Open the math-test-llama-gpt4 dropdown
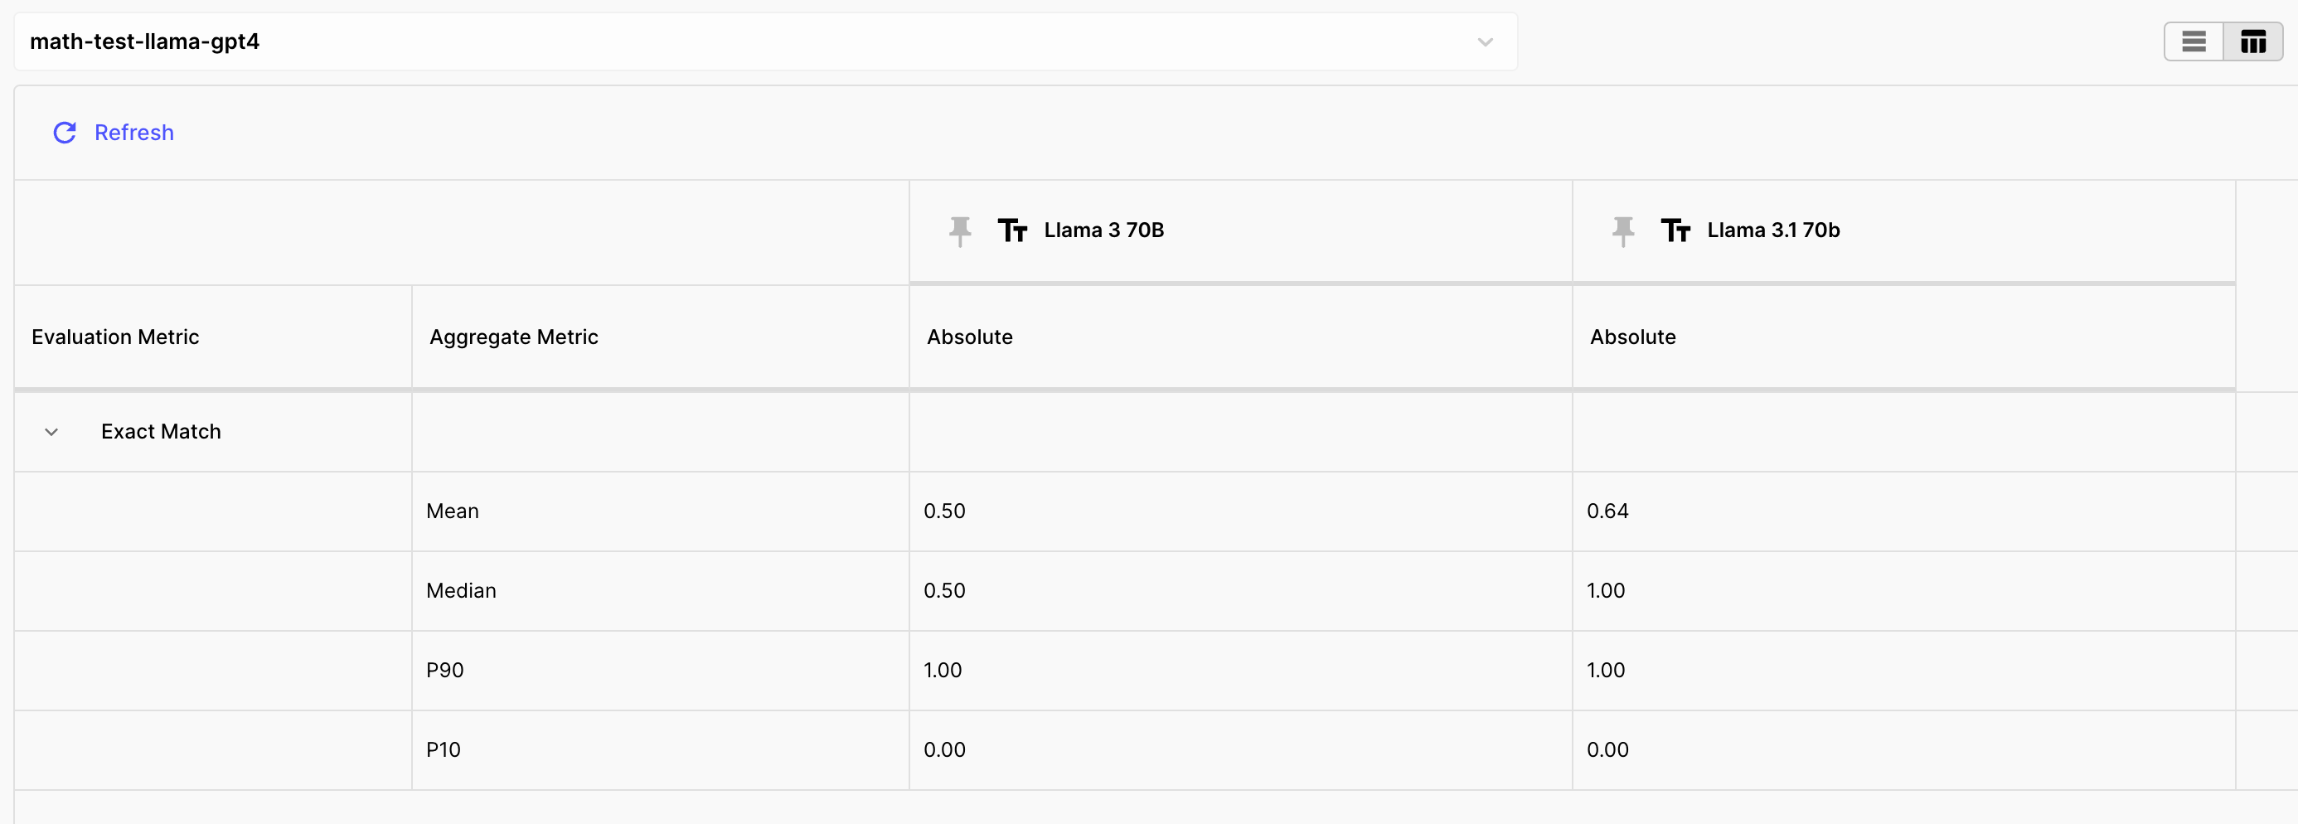The image size is (2298, 824). [765, 42]
